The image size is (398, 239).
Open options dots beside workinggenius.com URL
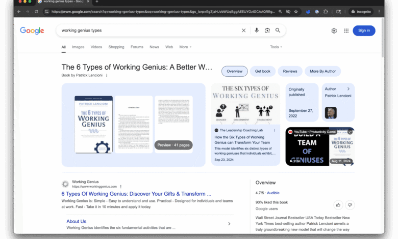(x=121, y=187)
